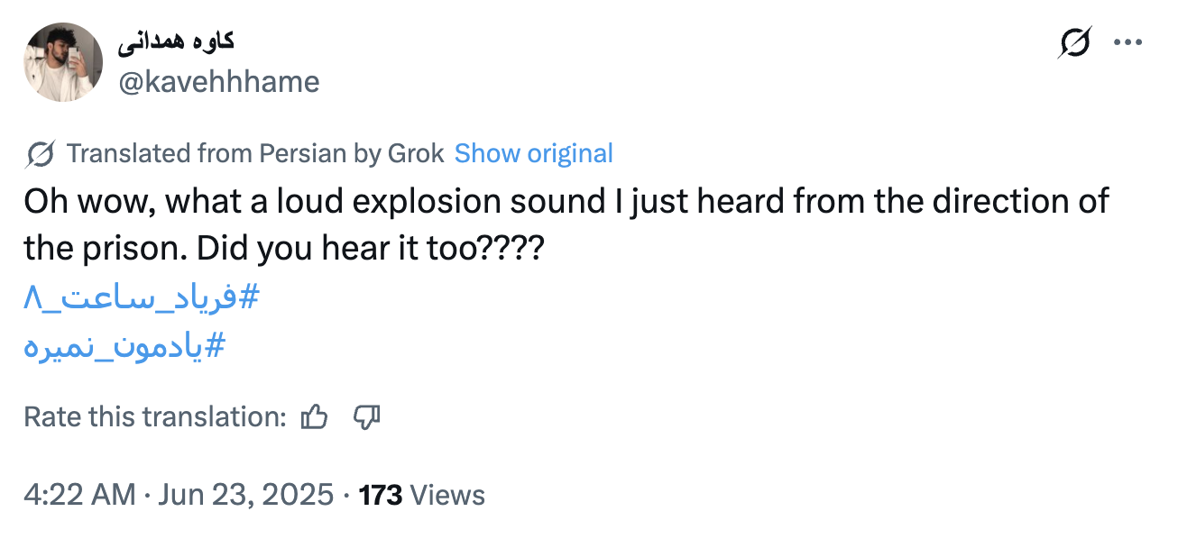Click the 4:22 AM post time
Viewport: 1178px width, 539px height.
79,495
